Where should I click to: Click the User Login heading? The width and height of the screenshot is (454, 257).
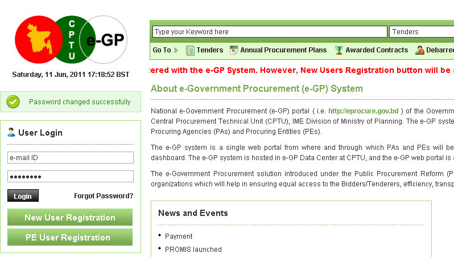click(x=40, y=133)
